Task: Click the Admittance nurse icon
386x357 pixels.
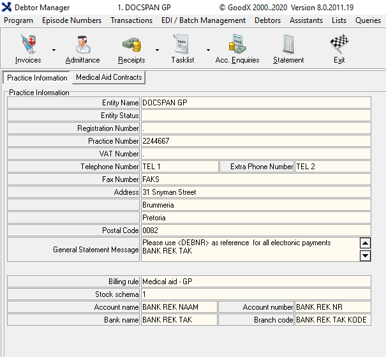Action: [82, 49]
